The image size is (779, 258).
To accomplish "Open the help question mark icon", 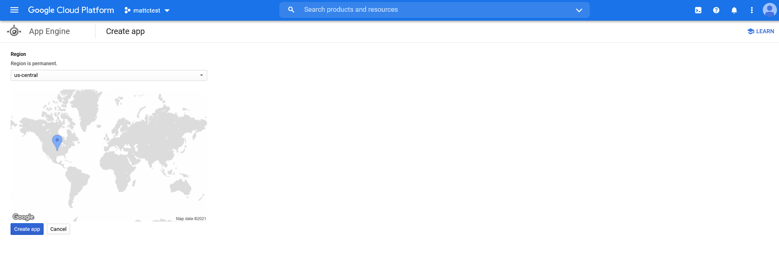I will [x=716, y=10].
